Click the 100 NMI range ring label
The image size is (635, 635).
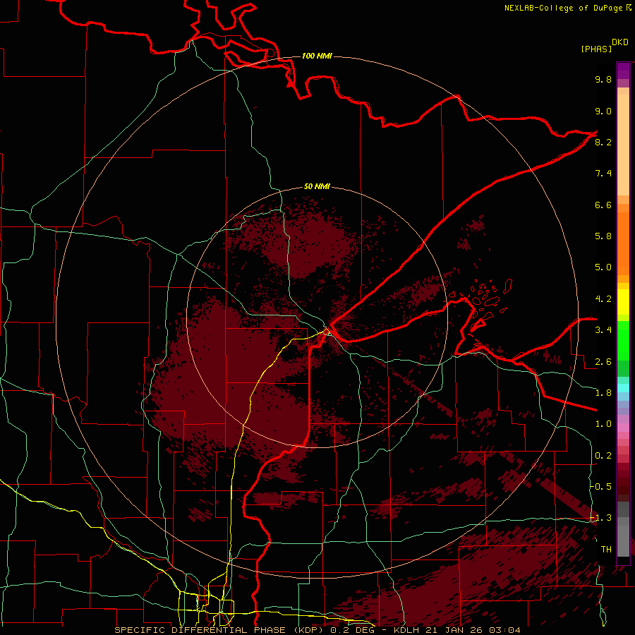(317, 56)
